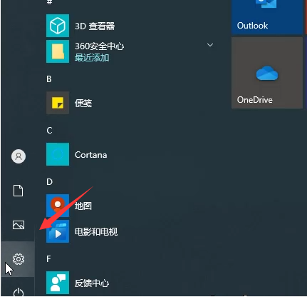This screenshot has height=297, width=307.
Task: Launch Cortana from its tile icon
Action: pyautogui.click(x=58, y=154)
